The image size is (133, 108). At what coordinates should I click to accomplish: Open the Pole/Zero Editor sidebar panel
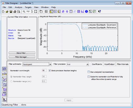click(4, 90)
